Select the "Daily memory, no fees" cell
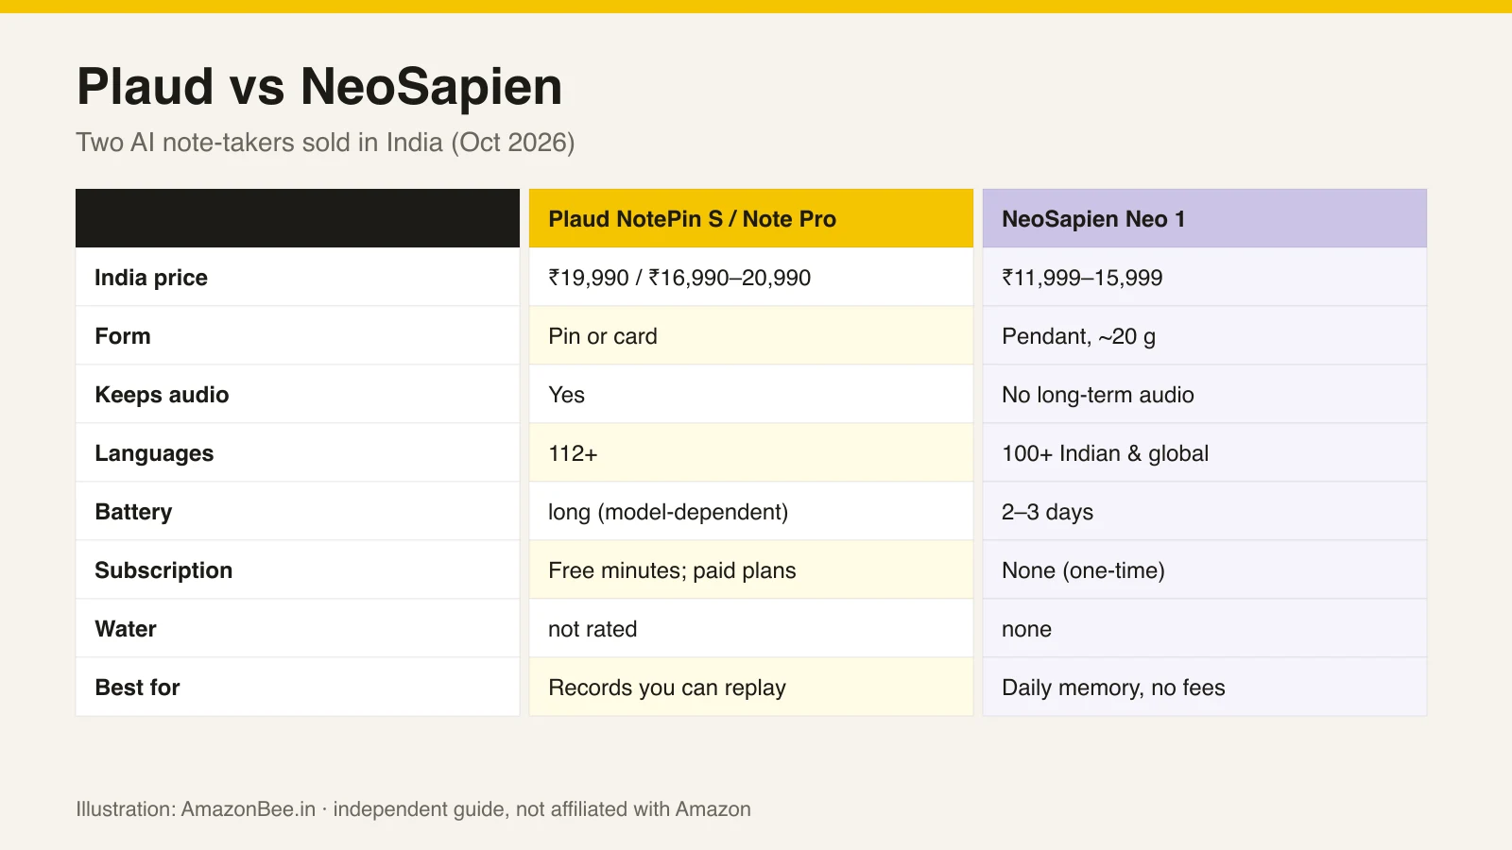This screenshot has width=1512, height=850. (x=1205, y=688)
